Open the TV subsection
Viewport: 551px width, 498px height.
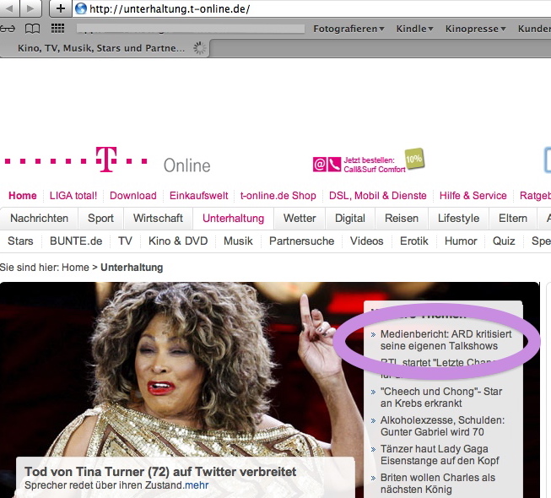[x=125, y=241]
